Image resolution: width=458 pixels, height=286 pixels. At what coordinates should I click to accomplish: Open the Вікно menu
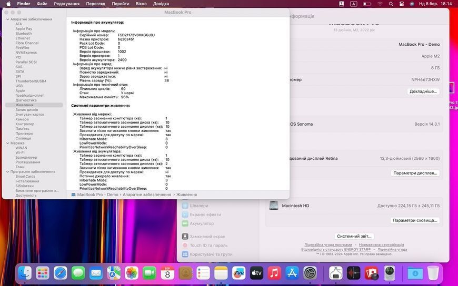141,4
